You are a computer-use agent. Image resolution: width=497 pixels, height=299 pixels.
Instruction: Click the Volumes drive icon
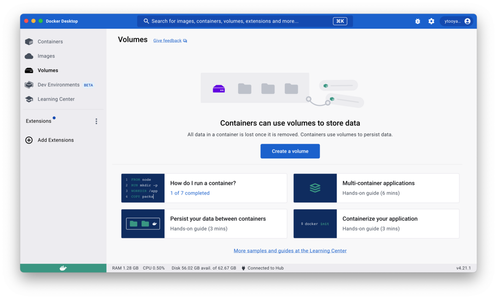point(29,70)
